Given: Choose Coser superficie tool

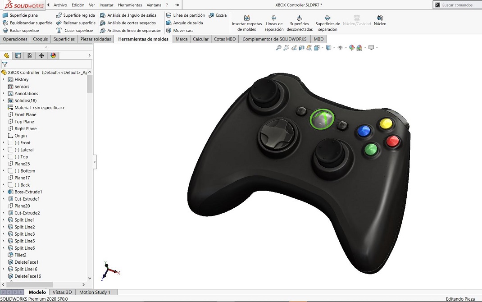Looking at the screenshot, I should point(75,31).
